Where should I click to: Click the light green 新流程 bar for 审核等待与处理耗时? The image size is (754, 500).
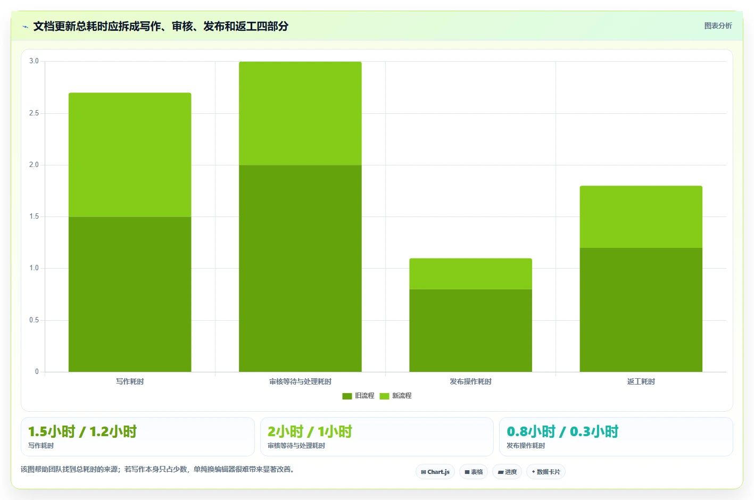coord(300,113)
